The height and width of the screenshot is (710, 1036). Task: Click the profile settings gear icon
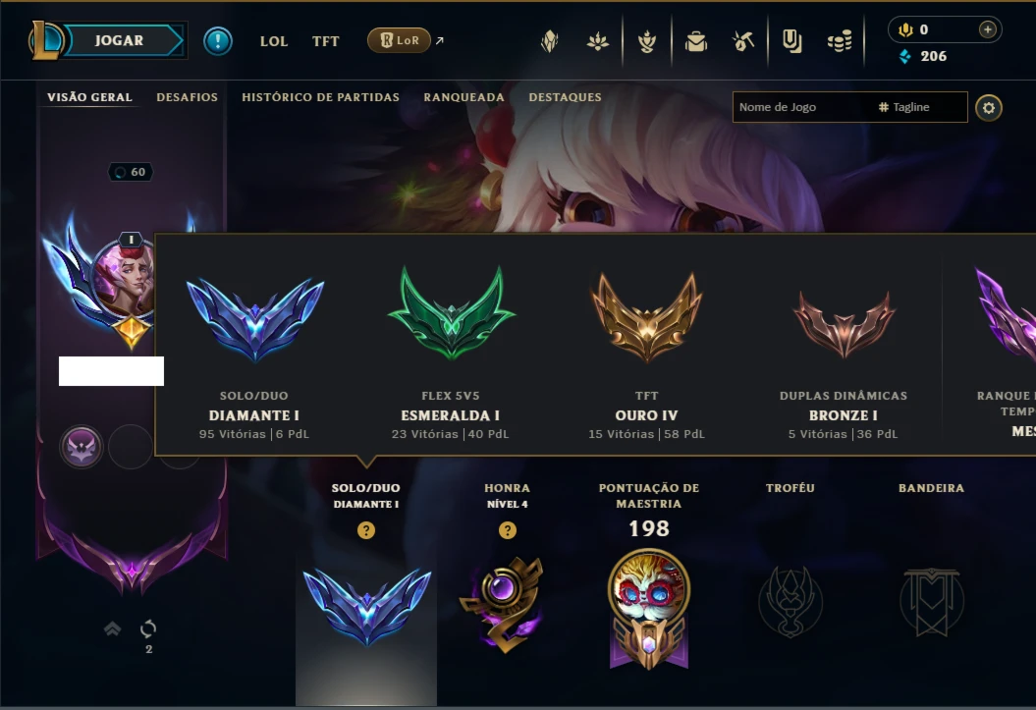(x=989, y=108)
